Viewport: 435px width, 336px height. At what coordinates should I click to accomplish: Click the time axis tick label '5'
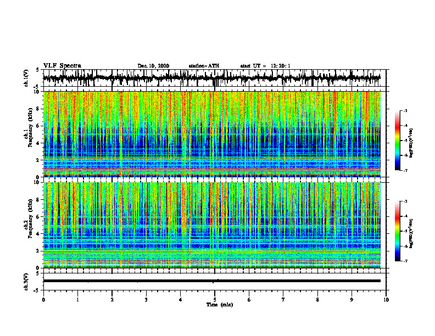click(215, 300)
